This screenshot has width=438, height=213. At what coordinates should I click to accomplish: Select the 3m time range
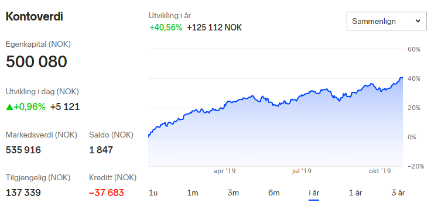click(x=233, y=193)
